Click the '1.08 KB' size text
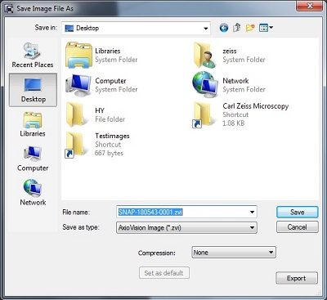 (234, 123)
